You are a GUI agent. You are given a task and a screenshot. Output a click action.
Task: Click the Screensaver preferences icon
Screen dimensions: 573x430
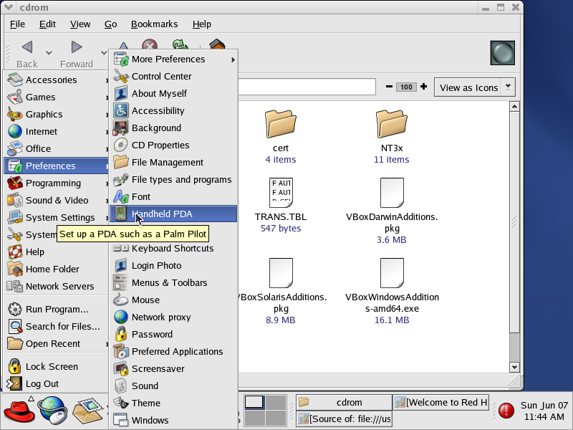click(120, 368)
